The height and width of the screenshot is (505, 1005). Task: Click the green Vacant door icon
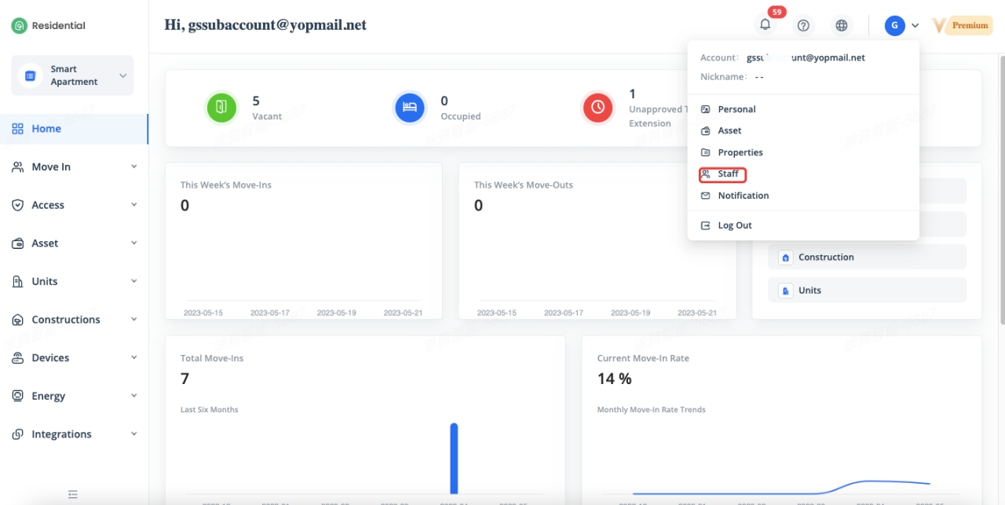221,108
